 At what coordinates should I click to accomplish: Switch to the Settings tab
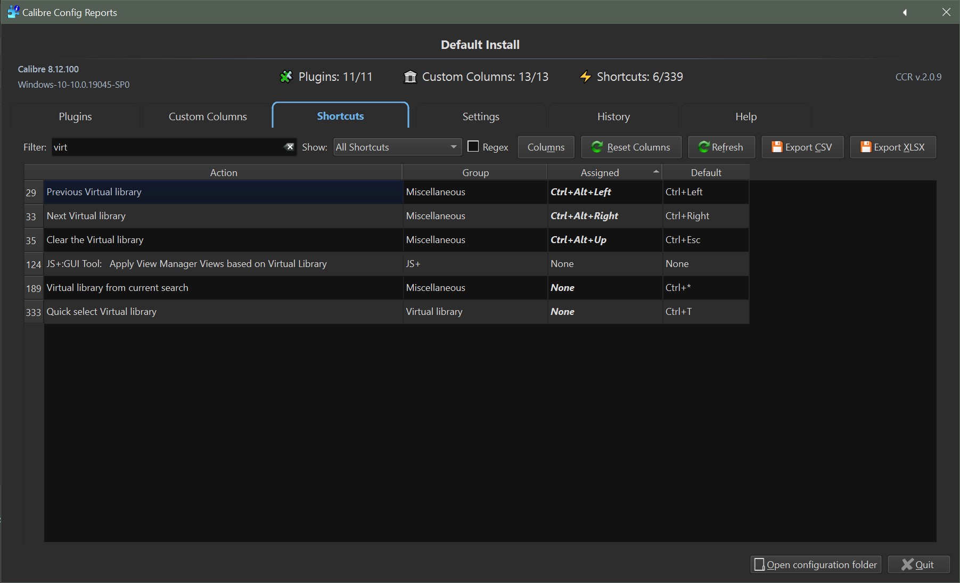point(480,116)
